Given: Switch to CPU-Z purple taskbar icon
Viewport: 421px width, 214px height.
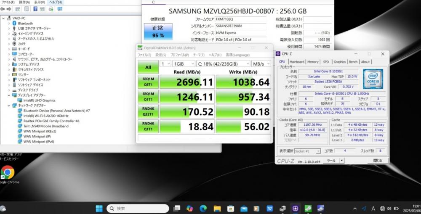Looking at the screenshot, I should (x=296, y=209).
